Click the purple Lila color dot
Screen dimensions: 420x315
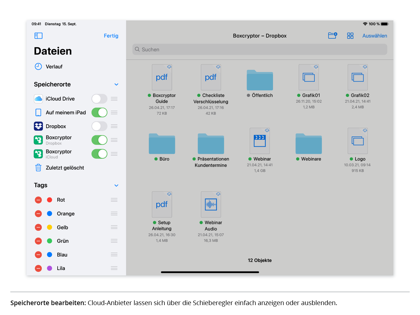(50, 268)
